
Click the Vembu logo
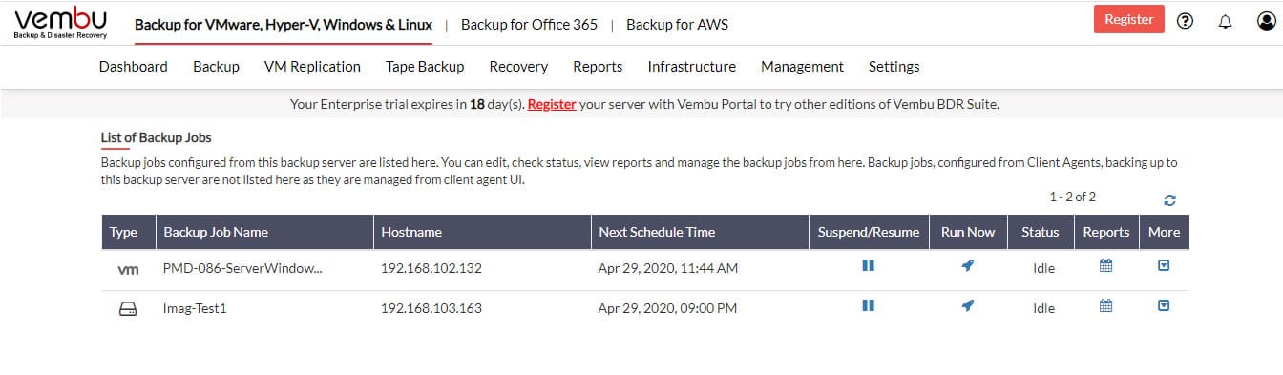pyautogui.click(x=60, y=23)
